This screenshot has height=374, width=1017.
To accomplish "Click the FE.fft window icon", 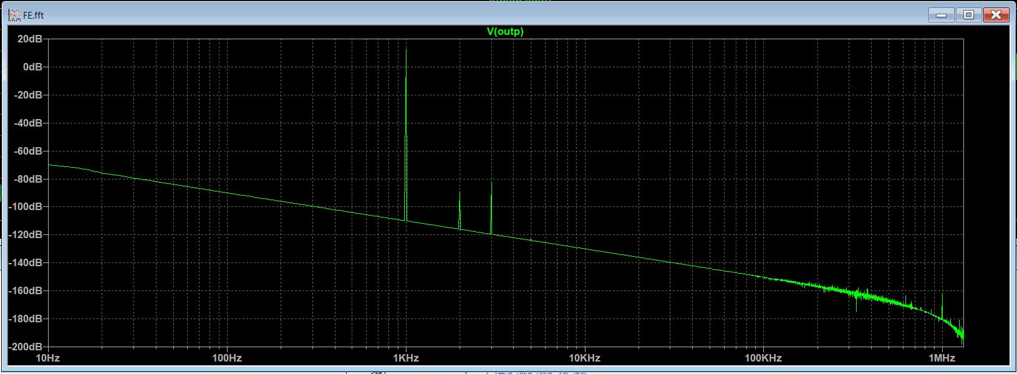I will point(14,14).
